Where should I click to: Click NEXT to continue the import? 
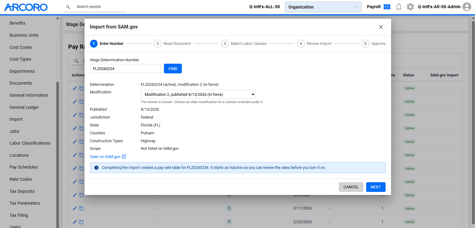[x=376, y=187]
